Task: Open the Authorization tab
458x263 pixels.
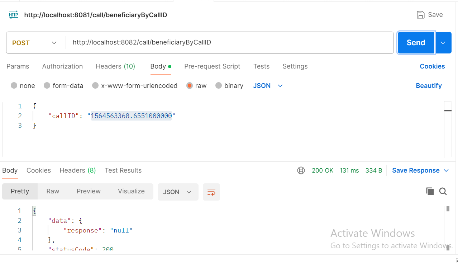Action: tap(62, 66)
